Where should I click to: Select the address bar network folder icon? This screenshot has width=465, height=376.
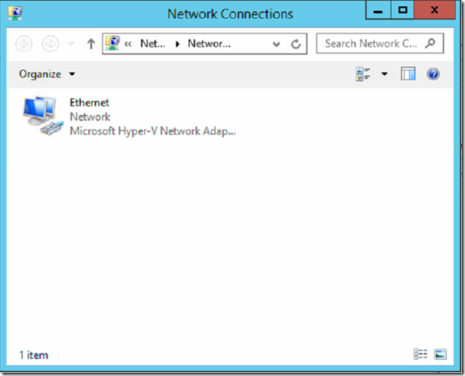click(113, 44)
